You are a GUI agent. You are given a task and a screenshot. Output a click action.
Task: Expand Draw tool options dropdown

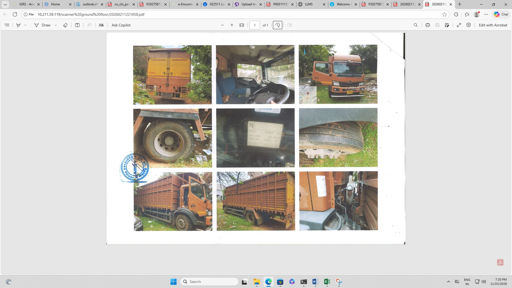coord(56,25)
